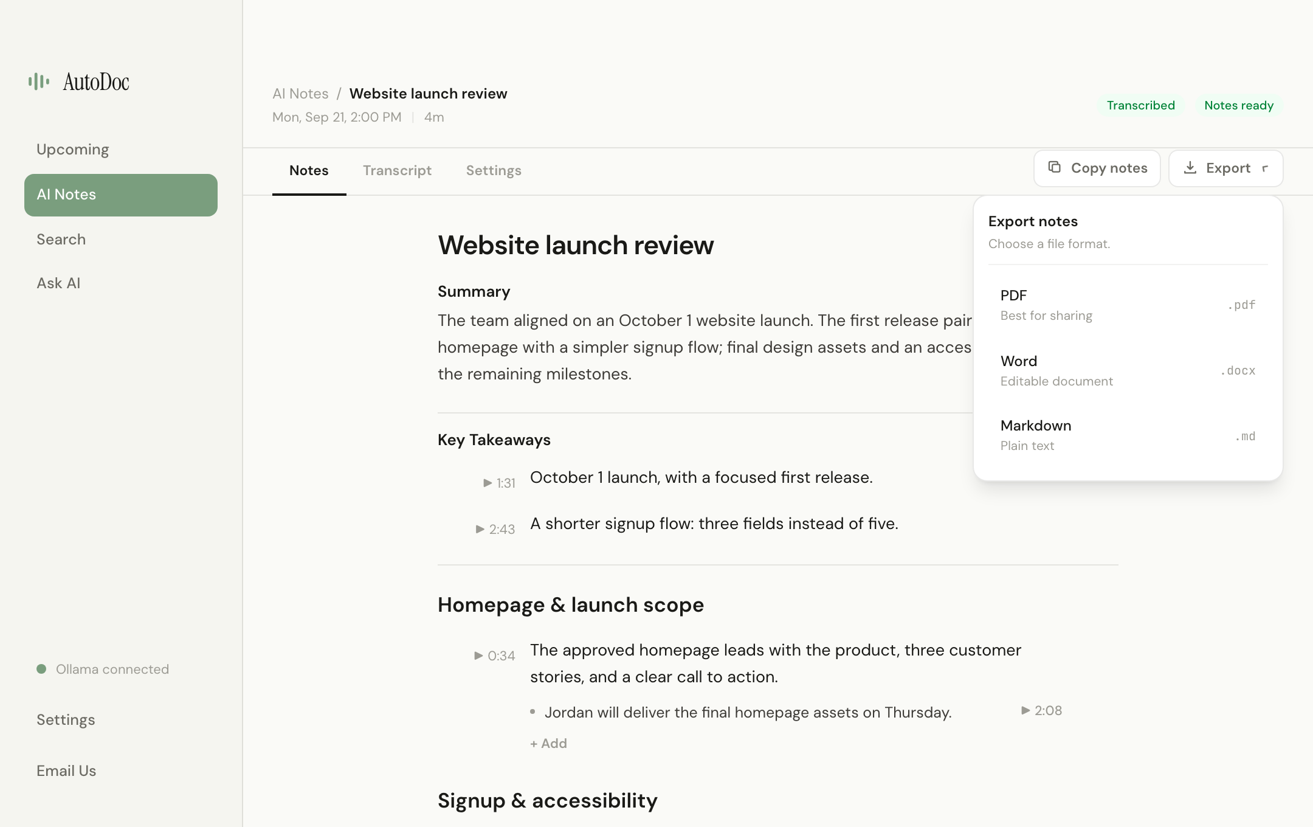Click the Jordan will deliver assets bullet
Image resolution: width=1313 pixels, height=827 pixels.
click(748, 713)
